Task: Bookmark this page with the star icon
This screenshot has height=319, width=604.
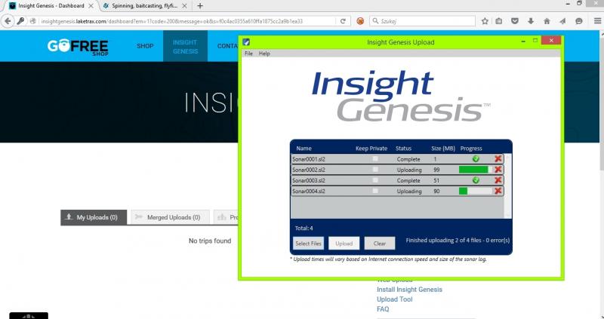Action: point(483,21)
